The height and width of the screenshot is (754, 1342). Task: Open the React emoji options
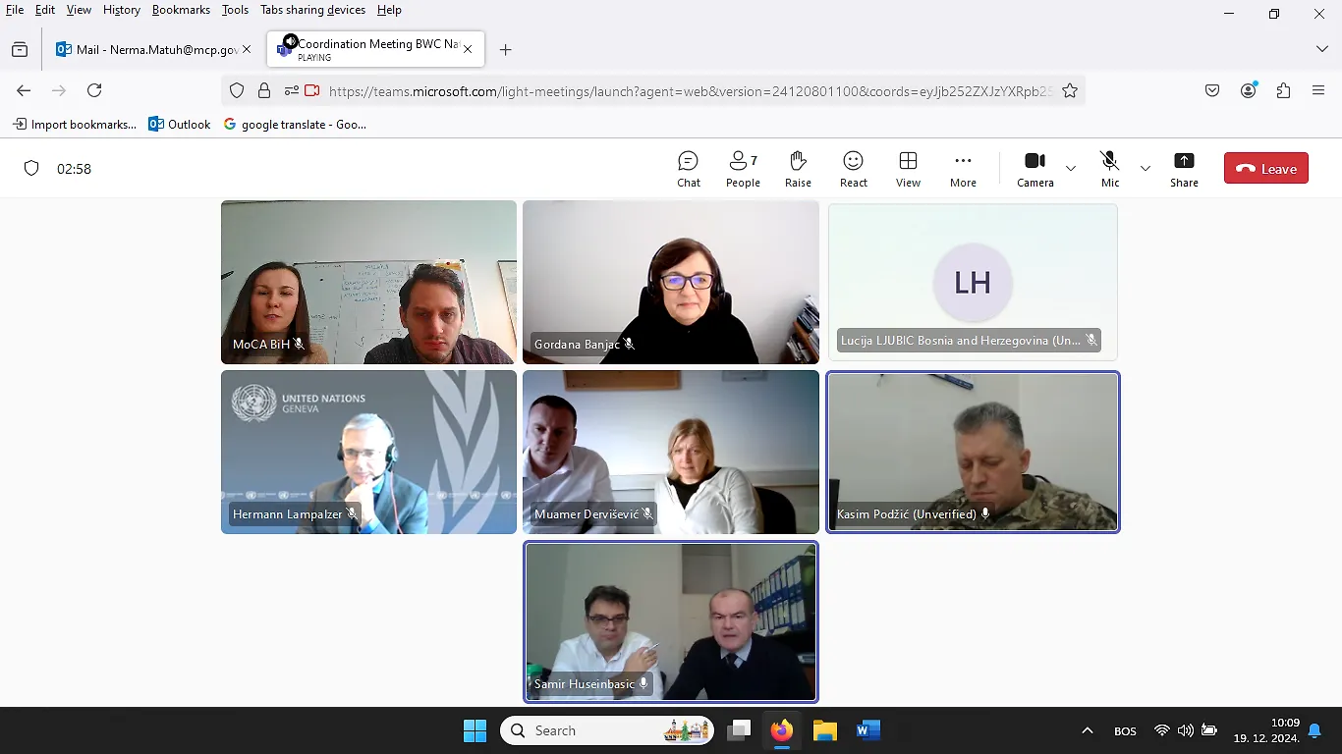point(853,168)
